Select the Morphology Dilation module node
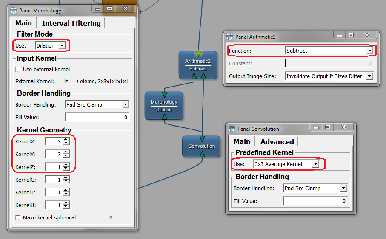This screenshot has height=239, width=386. [x=164, y=105]
